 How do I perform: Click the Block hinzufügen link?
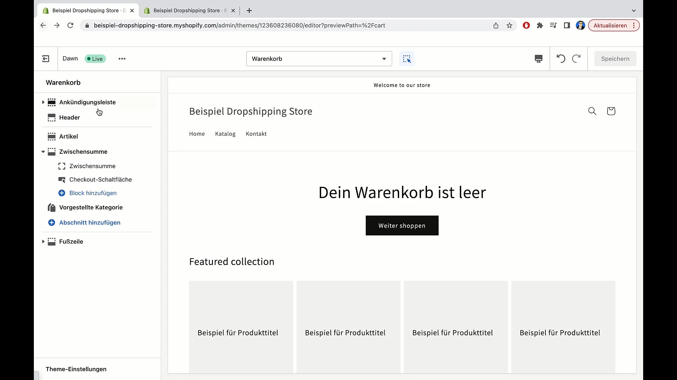[93, 193]
